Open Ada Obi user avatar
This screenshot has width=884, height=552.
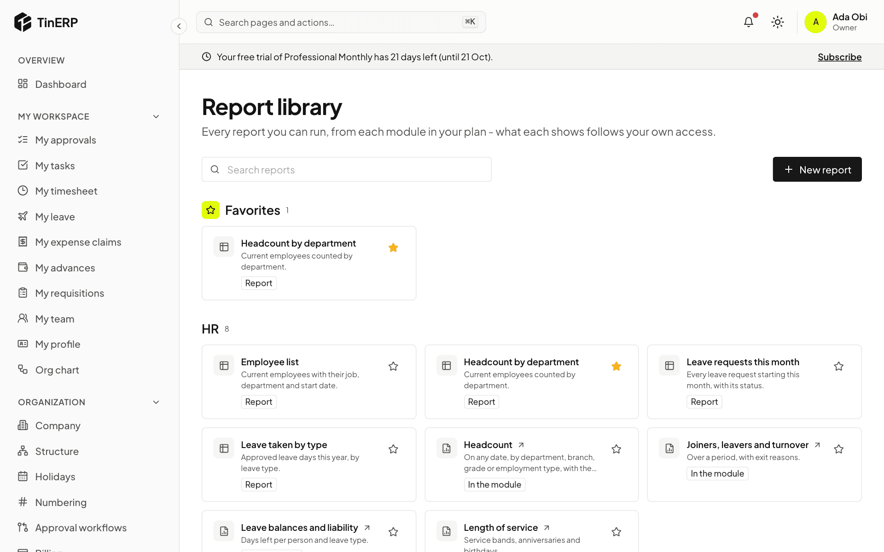point(815,22)
